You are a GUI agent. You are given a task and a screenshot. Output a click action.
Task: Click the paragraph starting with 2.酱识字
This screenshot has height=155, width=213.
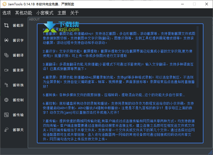(118, 53)
